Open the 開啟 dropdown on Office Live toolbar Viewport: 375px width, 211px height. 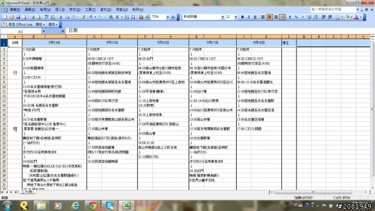[40, 25]
